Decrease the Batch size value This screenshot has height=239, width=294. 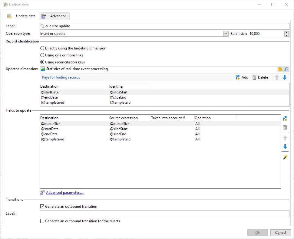pyautogui.click(x=286, y=35)
